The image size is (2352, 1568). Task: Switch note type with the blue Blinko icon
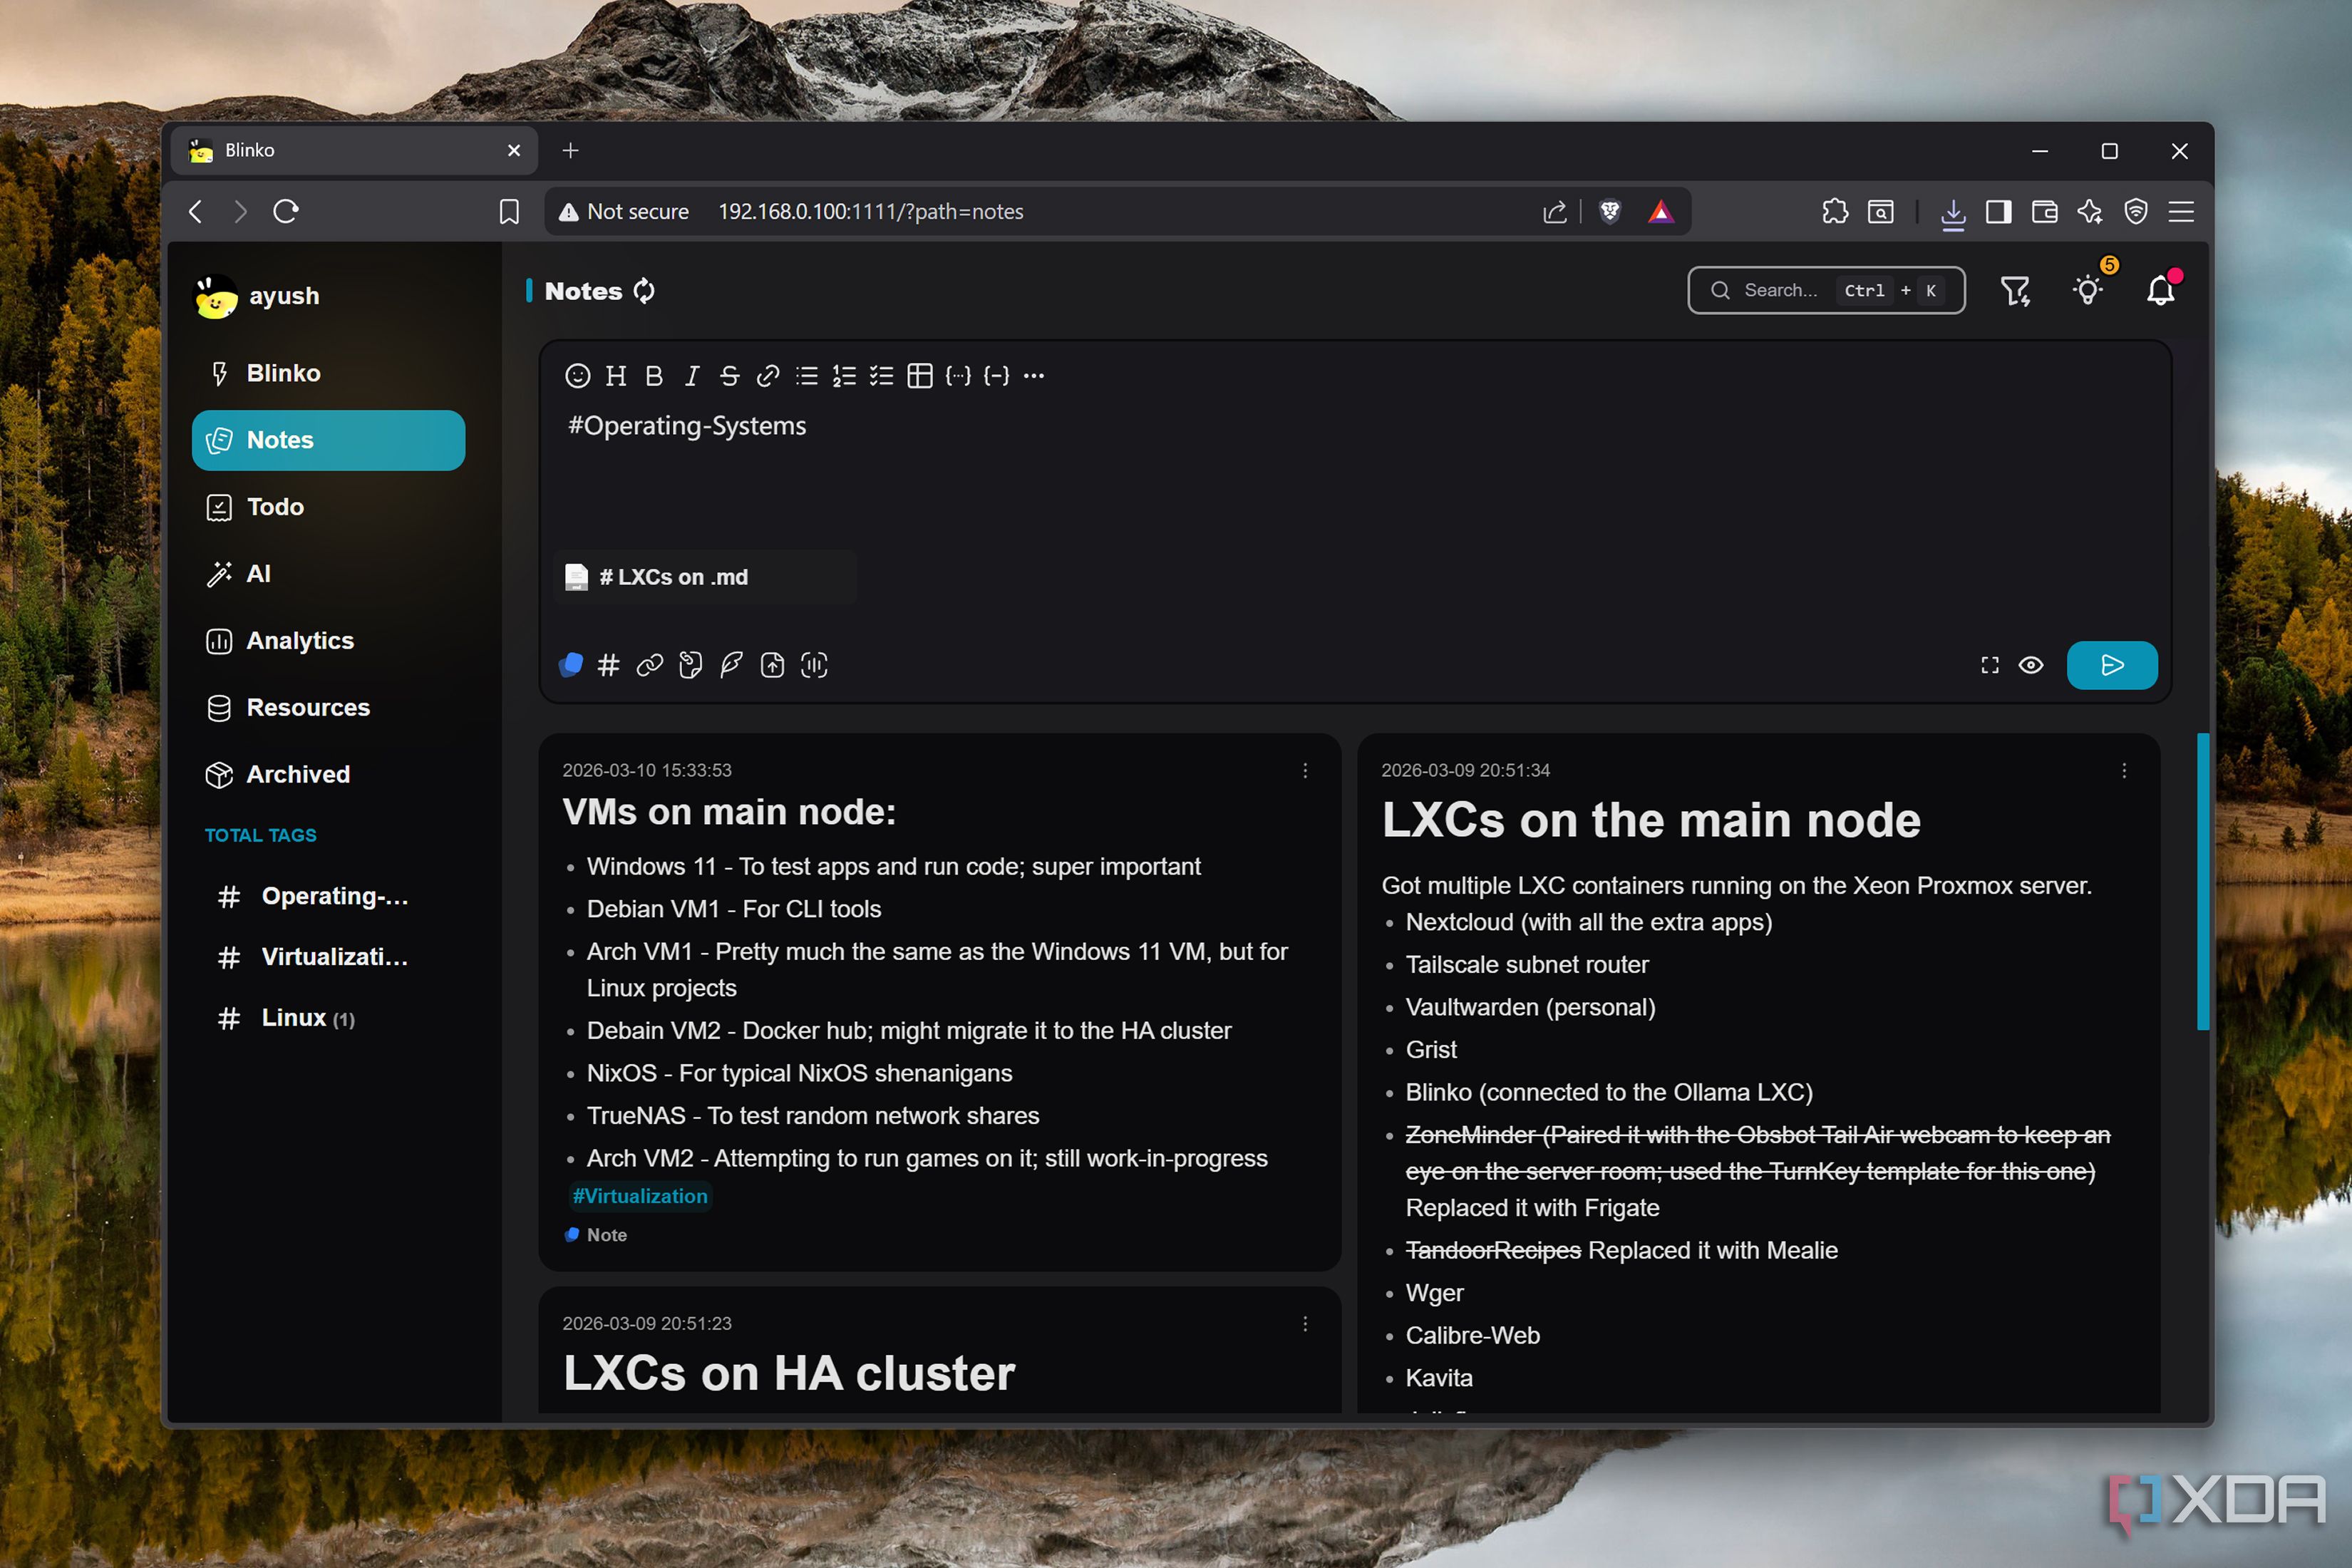pyautogui.click(x=571, y=665)
